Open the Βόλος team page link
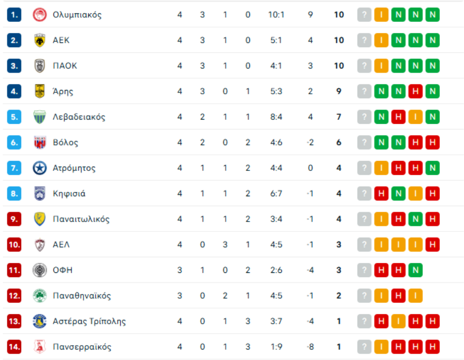464x360 pixels. (65, 143)
